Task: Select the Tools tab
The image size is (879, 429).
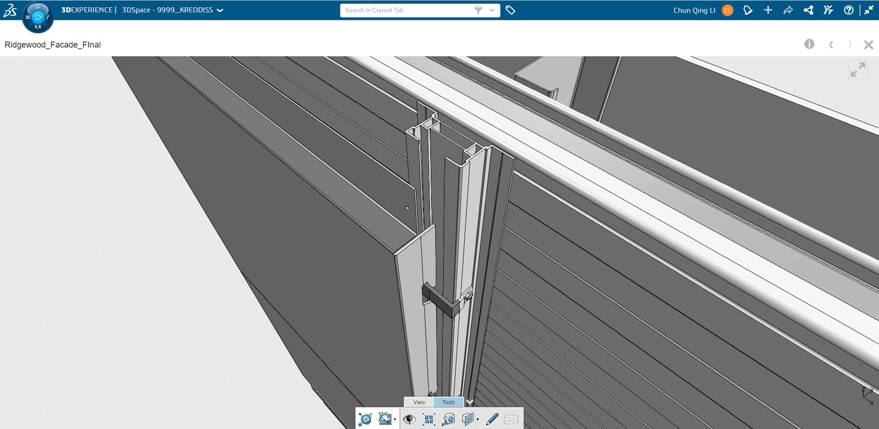Action: (448, 402)
